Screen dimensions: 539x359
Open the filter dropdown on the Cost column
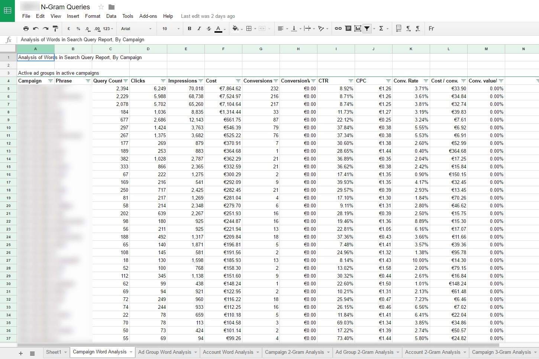pos(238,81)
